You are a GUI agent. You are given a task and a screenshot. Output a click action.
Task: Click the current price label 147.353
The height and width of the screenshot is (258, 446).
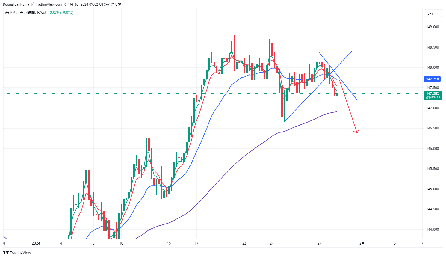[433, 94]
